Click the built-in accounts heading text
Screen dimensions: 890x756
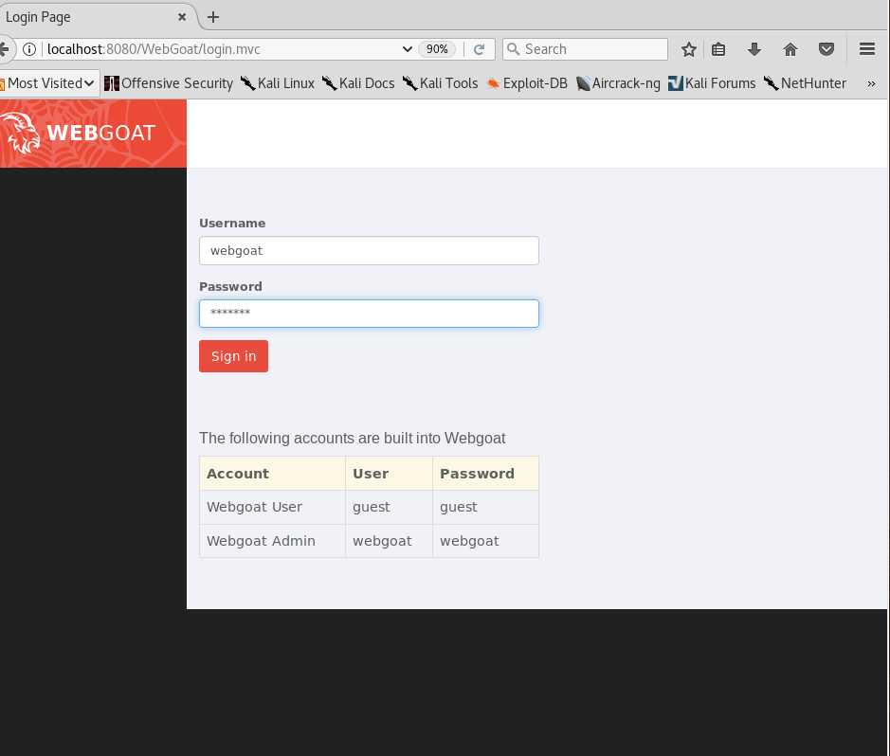(x=353, y=439)
